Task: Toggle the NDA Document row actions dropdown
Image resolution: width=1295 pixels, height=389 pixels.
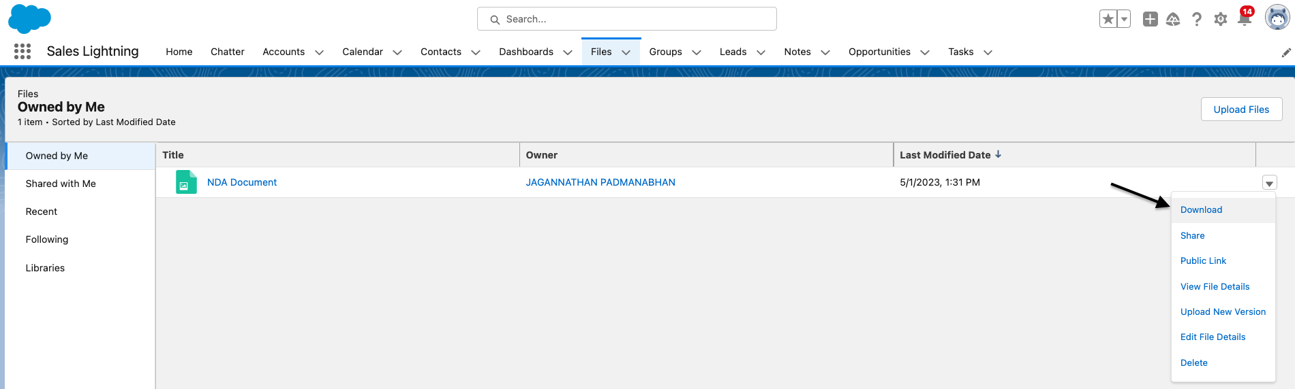Action: click(x=1269, y=183)
